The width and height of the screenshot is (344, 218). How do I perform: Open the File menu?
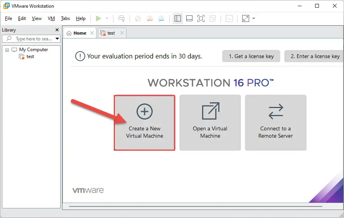pyautogui.click(x=8, y=18)
